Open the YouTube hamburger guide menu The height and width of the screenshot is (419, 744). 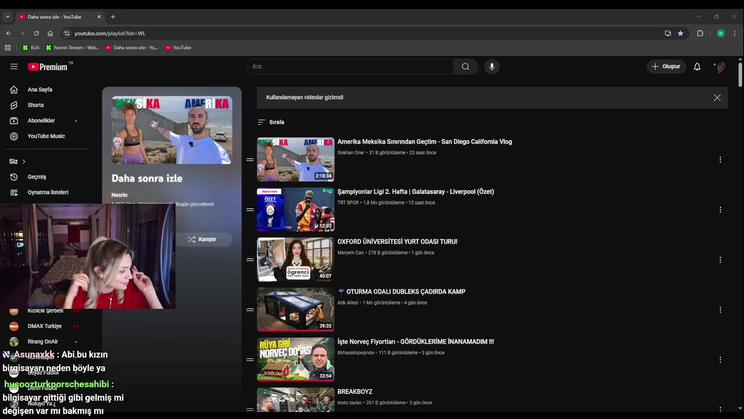point(14,66)
